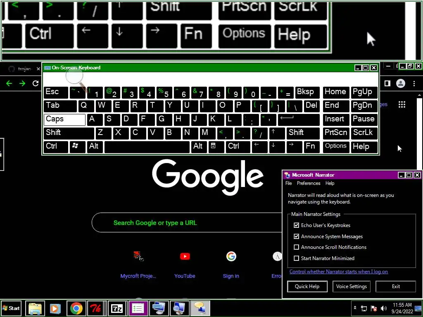Switch to Google Chrome taskbar icon
Image resolution: width=423 pixels, height=317 pixels.
pos(76,308)
